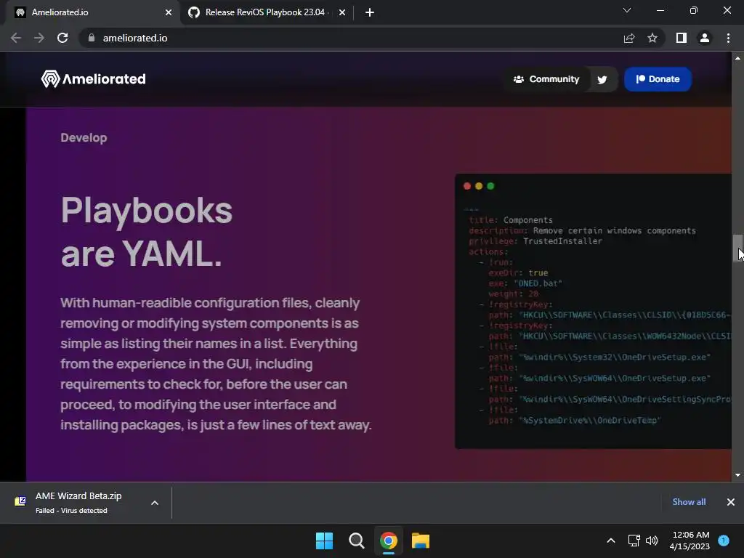Click Show all downloads
The image size is (744, 558).
689,502
